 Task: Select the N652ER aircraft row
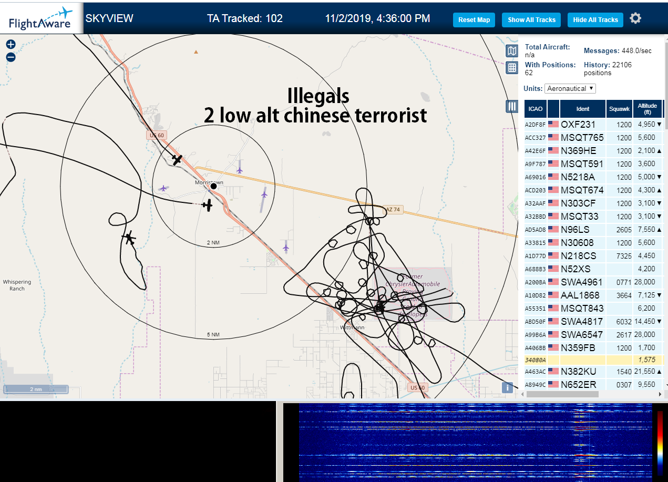pyautogui.click(x=593, y=384)
